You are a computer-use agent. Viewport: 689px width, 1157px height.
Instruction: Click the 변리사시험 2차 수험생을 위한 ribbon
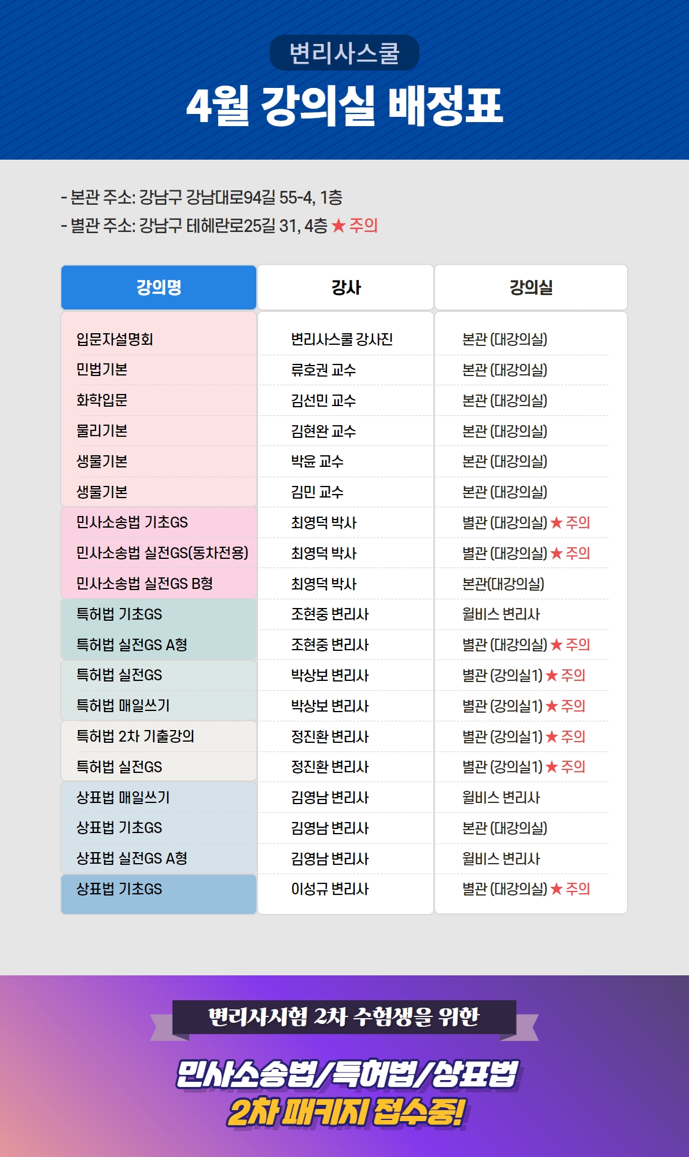(344, 1017)
